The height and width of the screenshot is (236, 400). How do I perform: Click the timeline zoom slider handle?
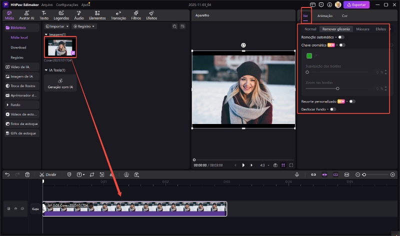click(364, 174)
